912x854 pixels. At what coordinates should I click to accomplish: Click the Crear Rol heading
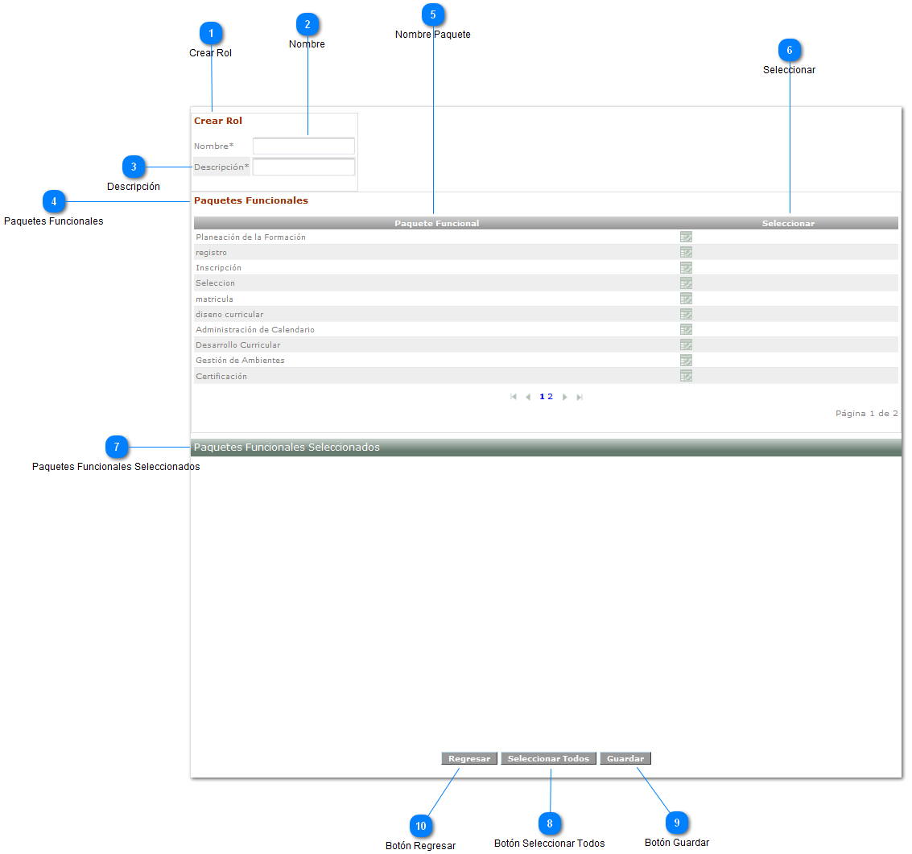click(218, 121)
